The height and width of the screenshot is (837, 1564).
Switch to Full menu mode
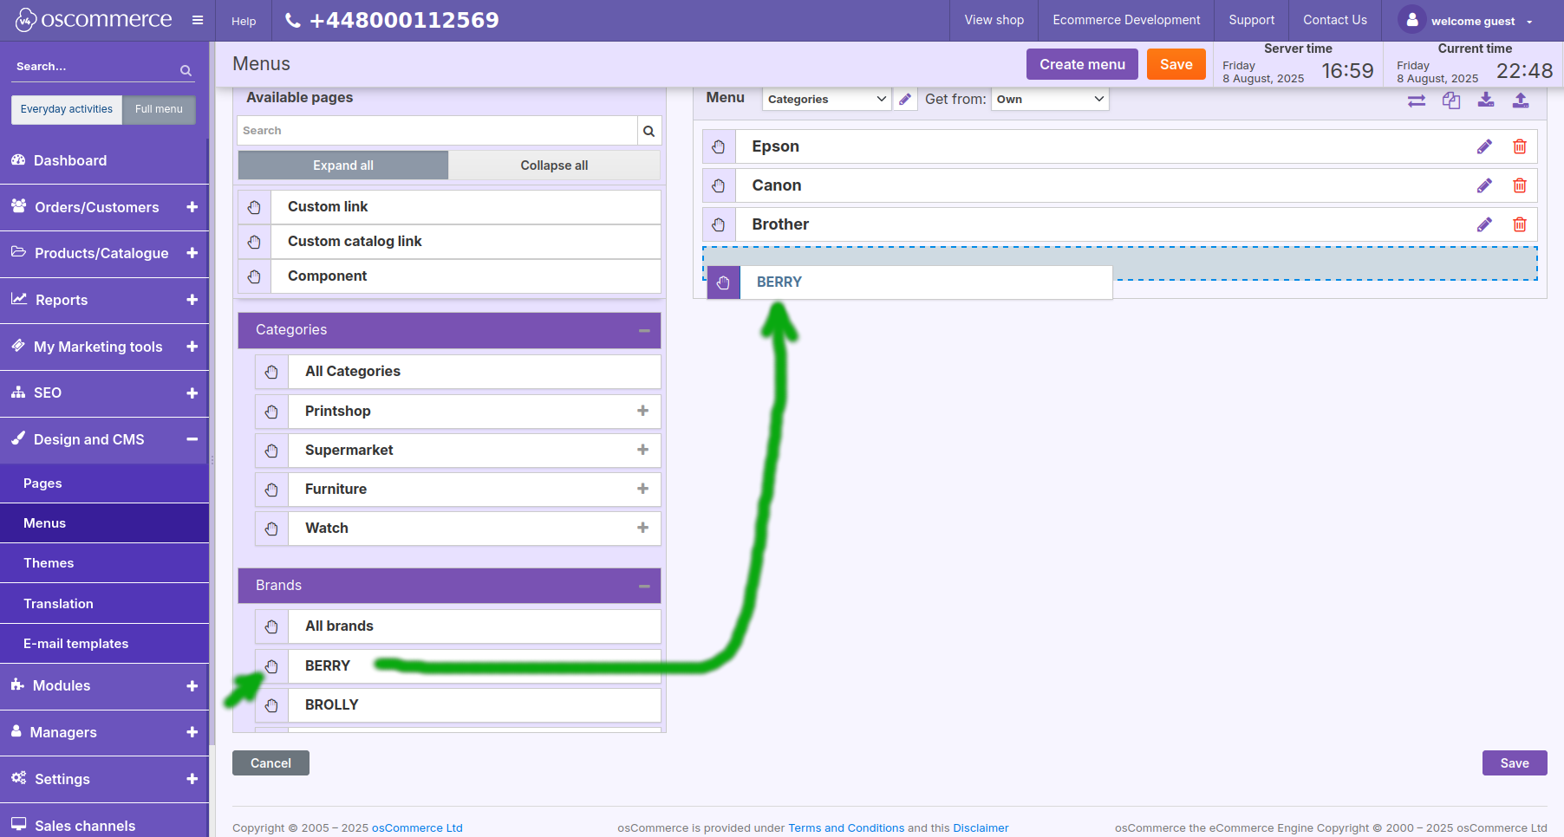point(159,109)
